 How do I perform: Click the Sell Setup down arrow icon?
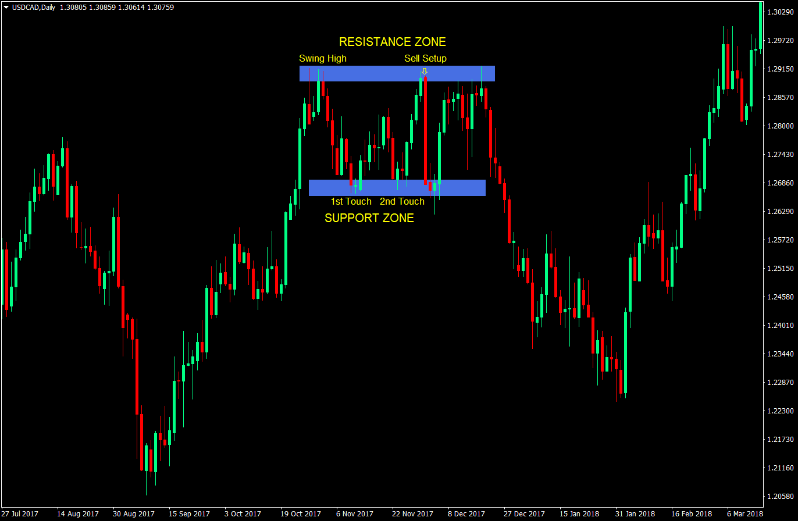tap(424, 72)
